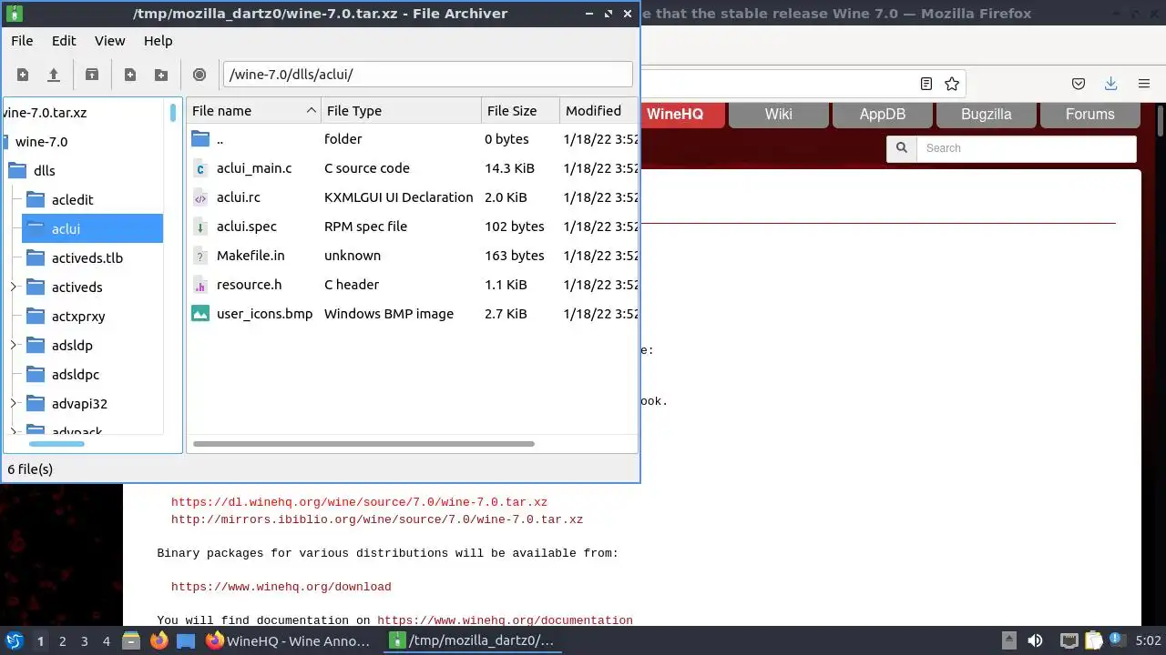
Task: Click the mirrors.ibiblio.org download link
Action: pyautogui.click(x=377, y=519)
